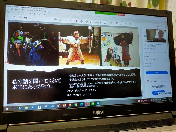The height and width of the screenshot is (132, 176).
Task: Click the blue free trial button
Action: tap(158, 92)
